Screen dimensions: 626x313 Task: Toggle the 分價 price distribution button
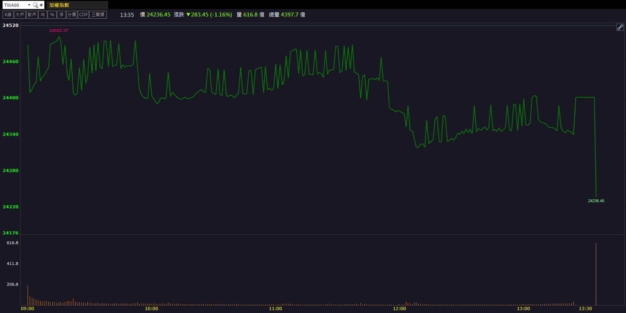72,14
